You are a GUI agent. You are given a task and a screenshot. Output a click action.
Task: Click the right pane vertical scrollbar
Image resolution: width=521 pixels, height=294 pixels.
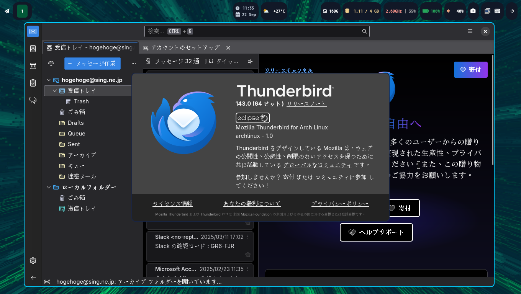[492, 109]
